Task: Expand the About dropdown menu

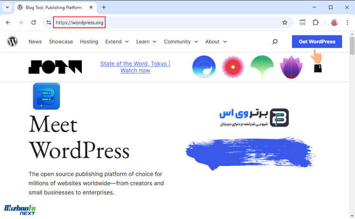Action: (216, 42)
